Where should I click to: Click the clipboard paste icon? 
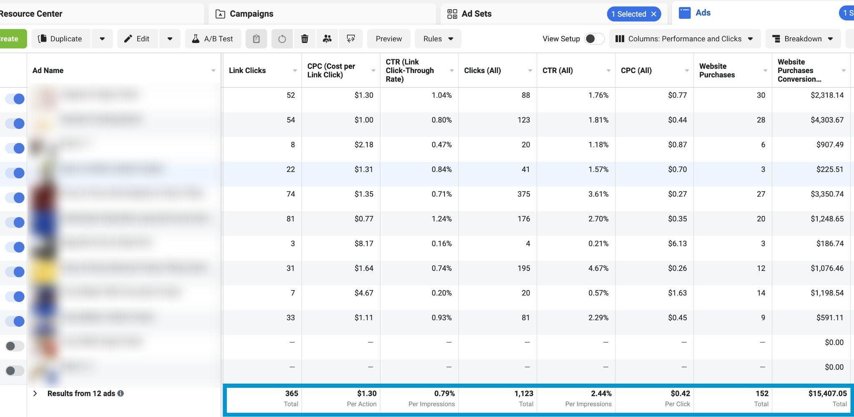(256, 39)
